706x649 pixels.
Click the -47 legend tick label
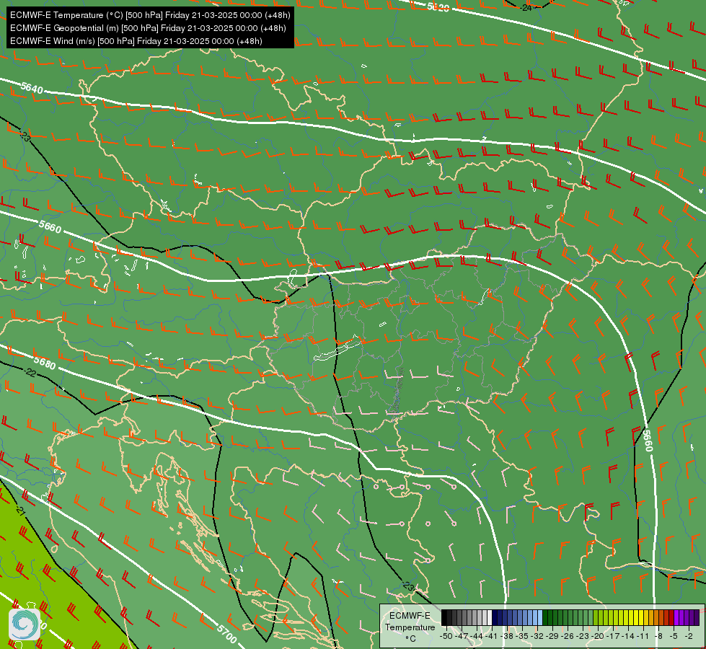[x=462, y=636]
